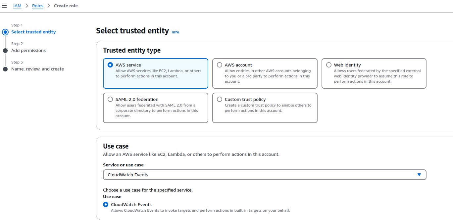Choose Web identity radio option
Screen dimensions: 453x221
pyautogui.click(x=328, y=65)
